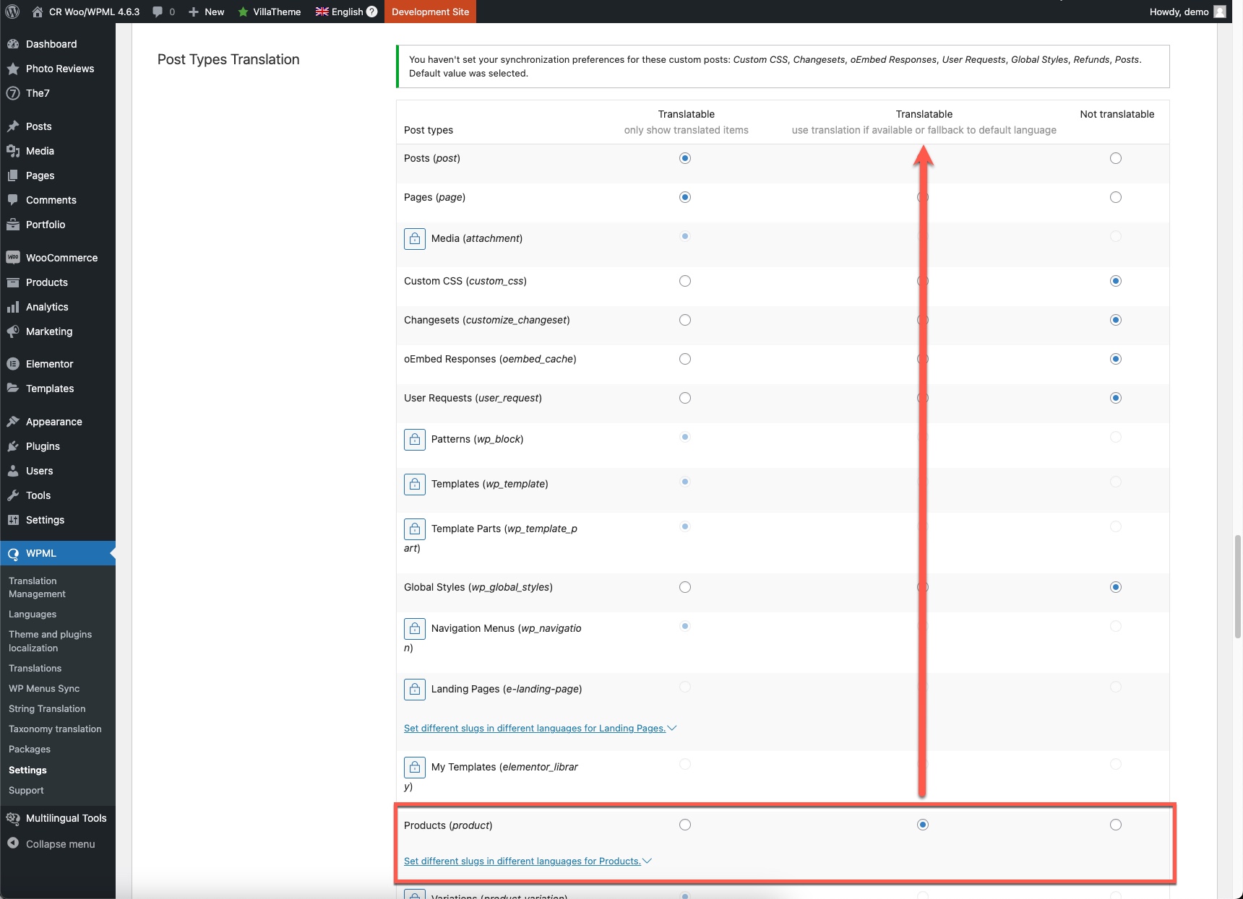Click the VillaTheme star icon
Screen dimensions: 1243x899
(244, 12)
